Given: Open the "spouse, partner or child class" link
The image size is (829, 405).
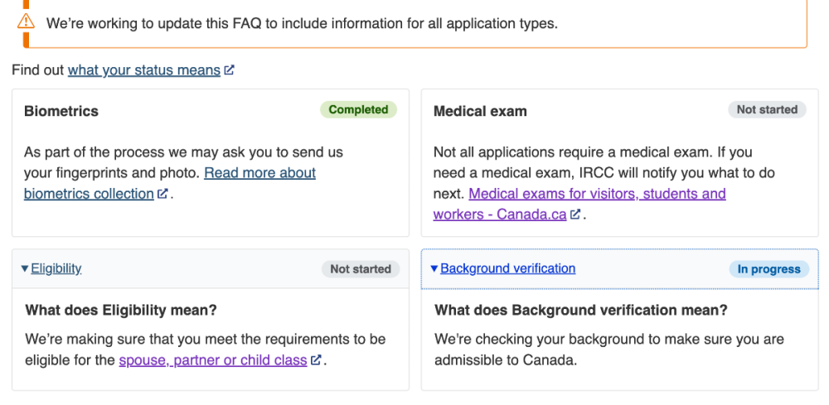Looking at the screenshot, I should 213,360.
